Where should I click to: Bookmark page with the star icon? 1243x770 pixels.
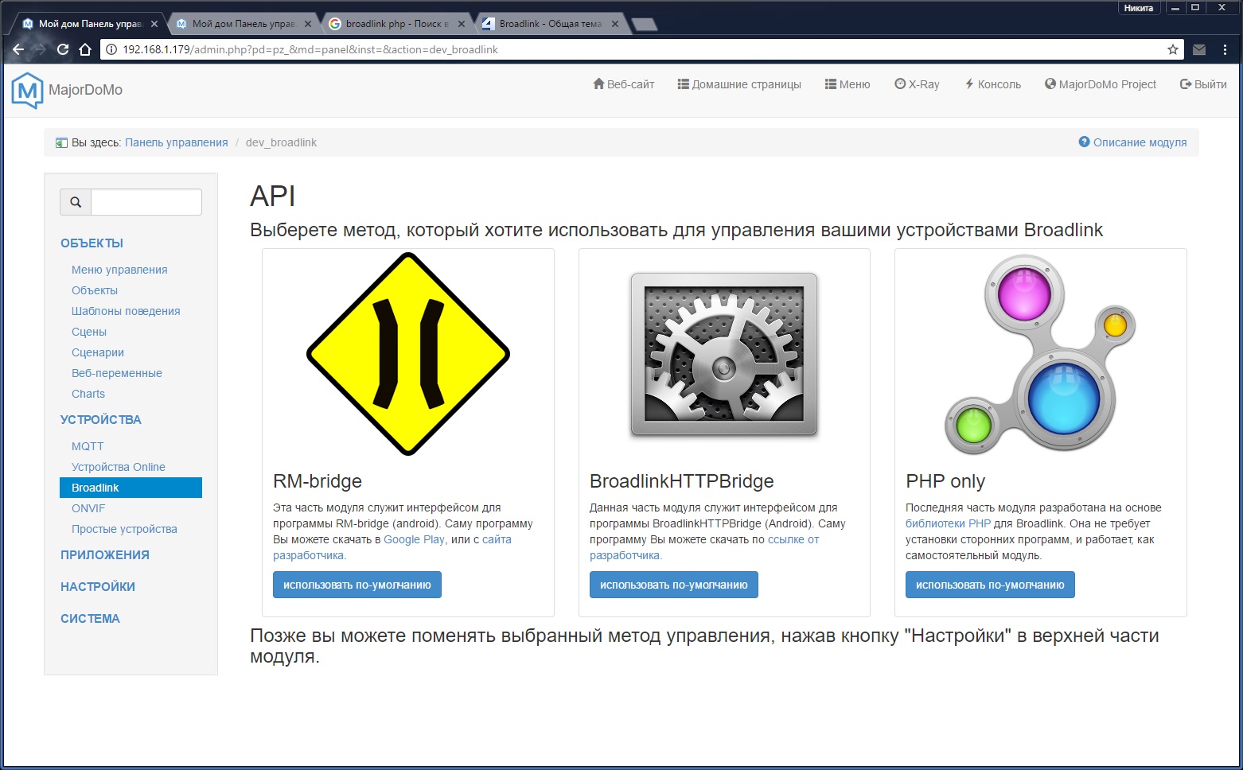tap(1172, 49)
